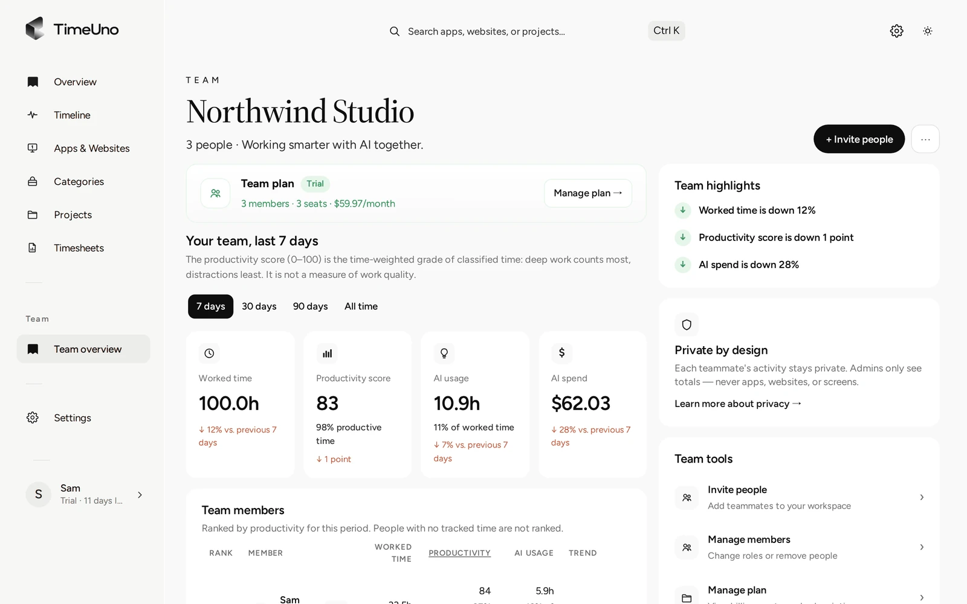
Task: Select the 7 days range tab
Action: pos(210,306)
